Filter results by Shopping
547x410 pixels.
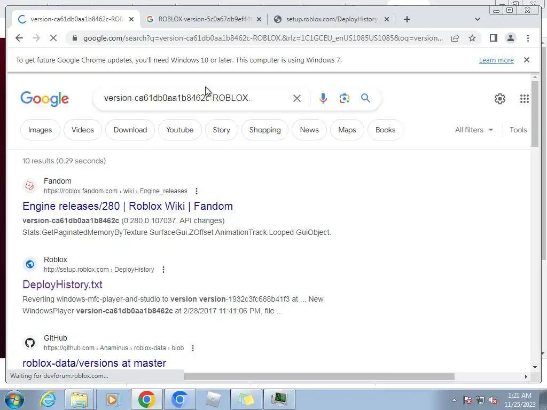[x=265, y=130]
